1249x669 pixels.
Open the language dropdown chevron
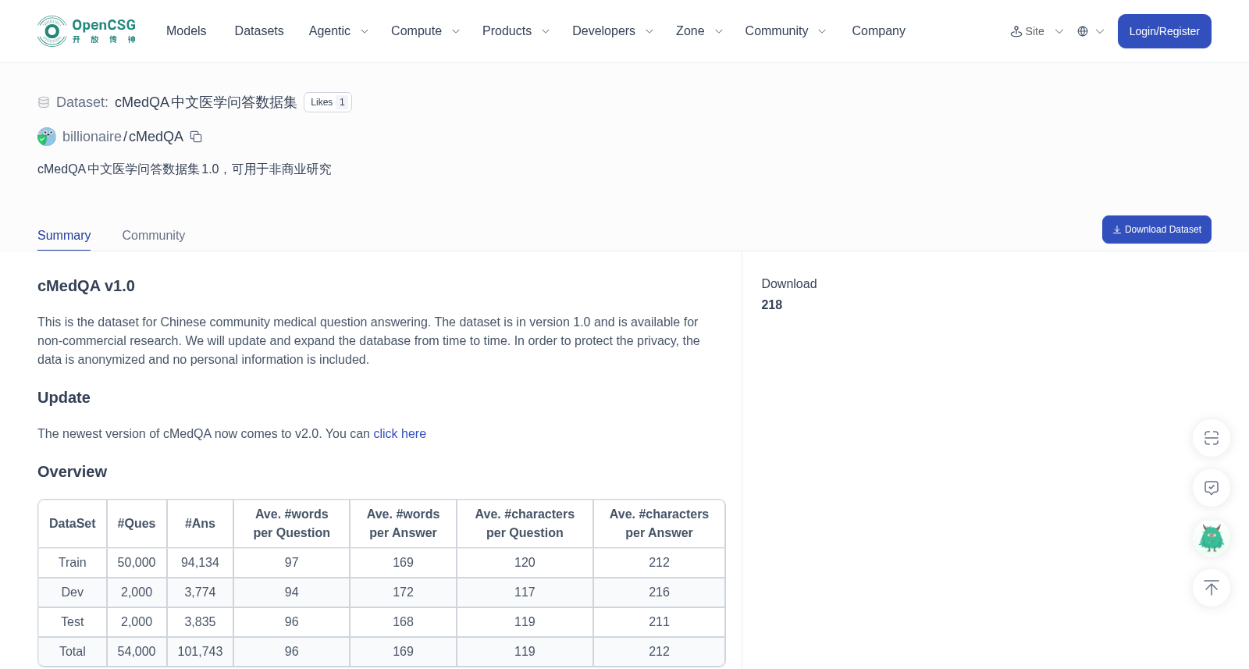click(x=1100, y=31)
